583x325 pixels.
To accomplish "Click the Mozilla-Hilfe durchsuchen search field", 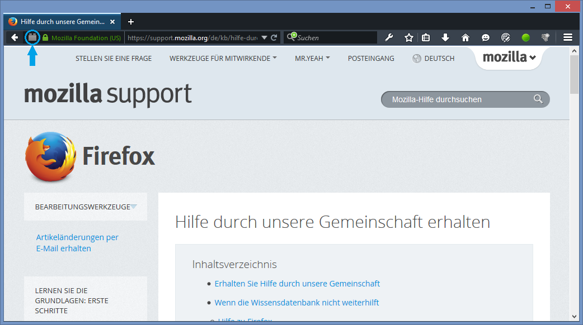I will [459, 99].
